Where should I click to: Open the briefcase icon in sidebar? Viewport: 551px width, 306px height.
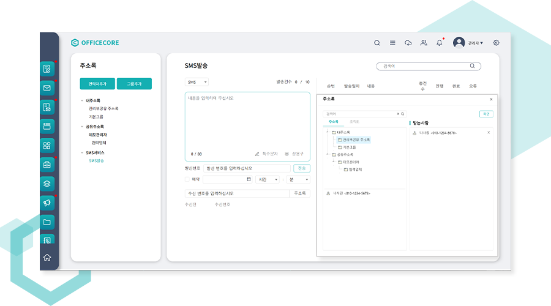click(x=47, y=164)
